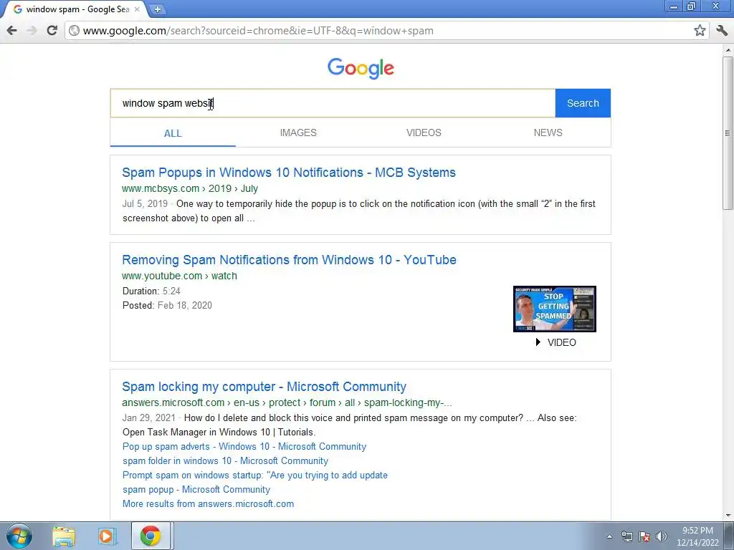Click the vertical scrollbar thumb
Viewport: 734px width, 550px height.
(728, 132)
